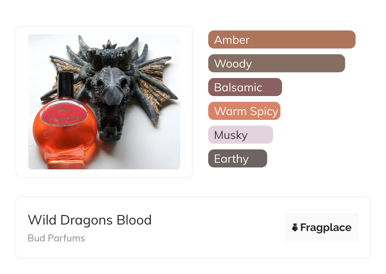Screen dimensions: 386x274
Task: Select the Earthy accord bar
Action: [x=237, y=159]
